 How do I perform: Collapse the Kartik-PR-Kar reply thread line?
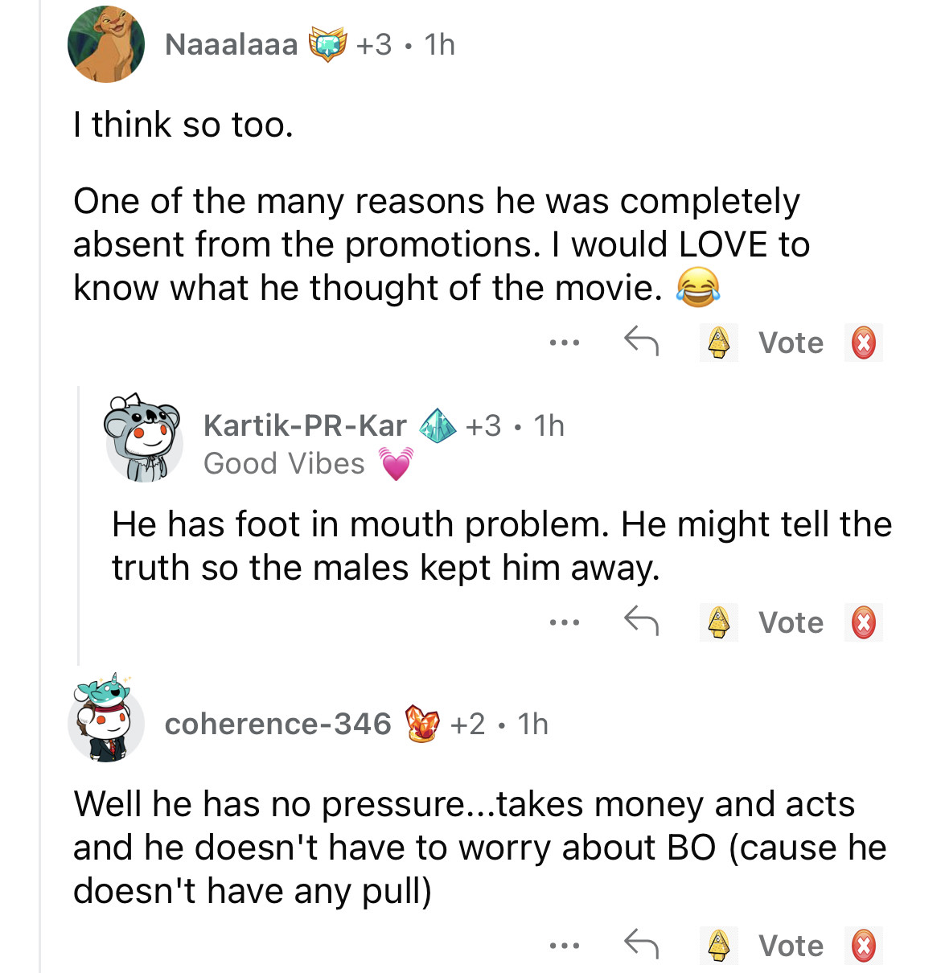(x=78, y=524)
